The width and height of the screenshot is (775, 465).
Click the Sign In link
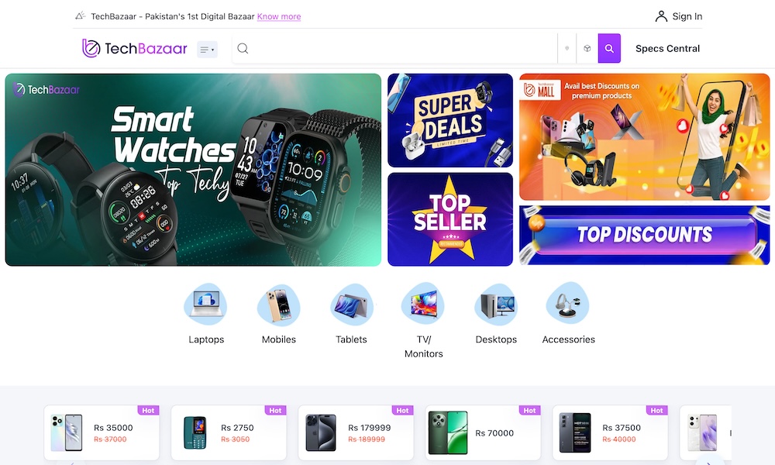pos(679,16)
